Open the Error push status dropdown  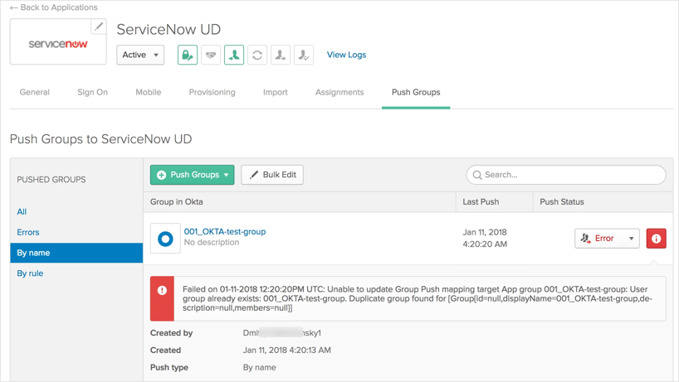(x=606, y=238)
